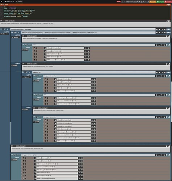Click the Ajouter bloc toolbar button
172x181 pixels.
click(130, 2)
